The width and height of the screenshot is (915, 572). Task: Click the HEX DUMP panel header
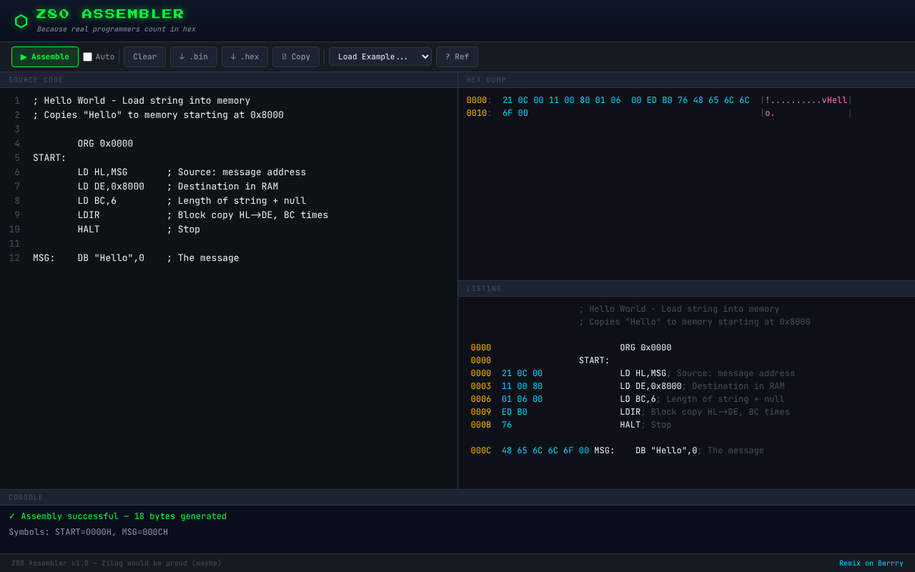[x=486, y=80]
